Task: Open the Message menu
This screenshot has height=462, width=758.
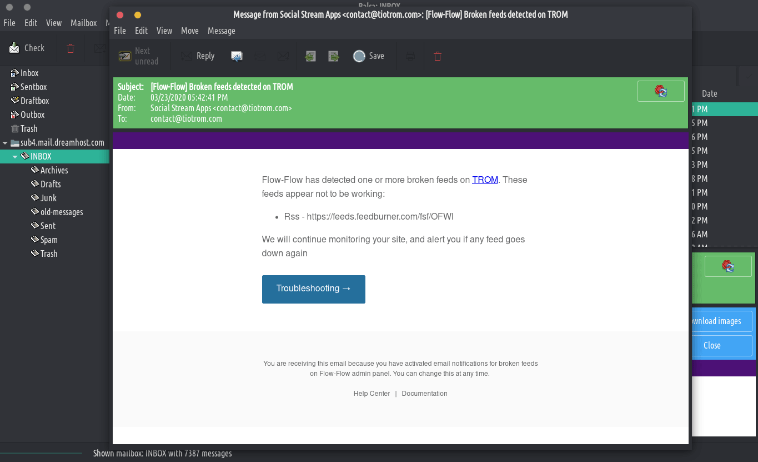Action: click(x=221, y=31)
